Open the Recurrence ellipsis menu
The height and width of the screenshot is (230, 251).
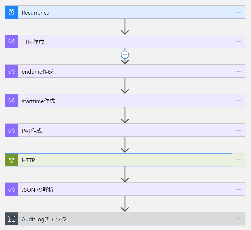(238, 12)
